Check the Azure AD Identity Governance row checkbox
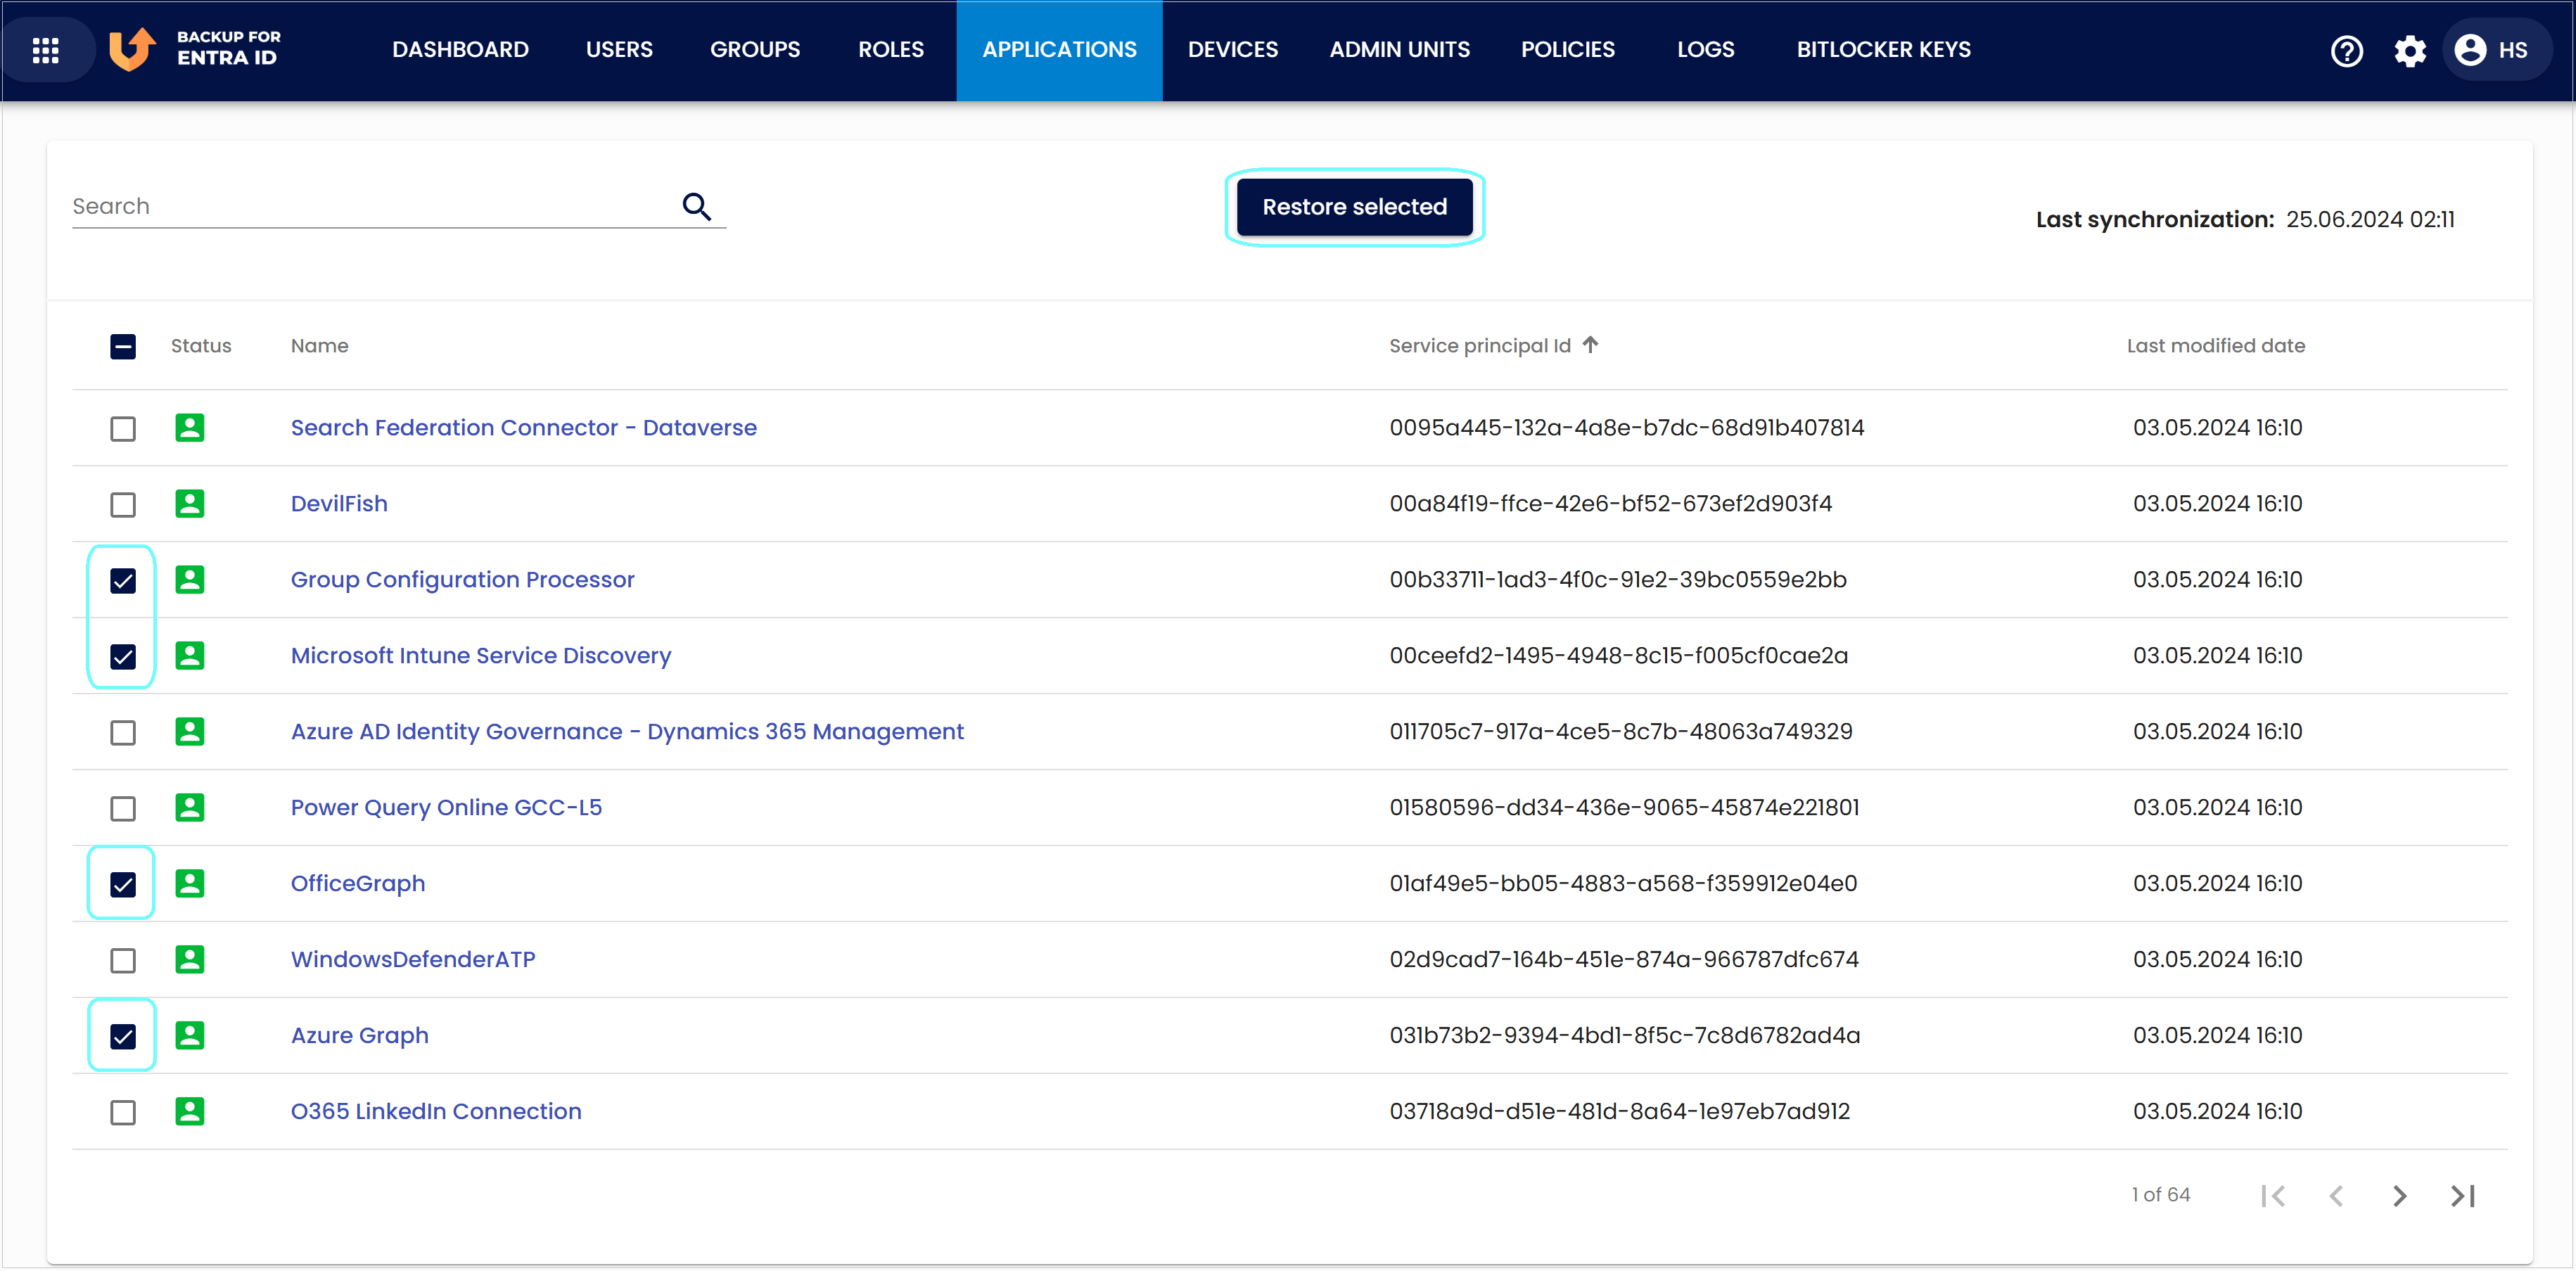This screenshot has width=2576, height=1271. tap(123, 733)
